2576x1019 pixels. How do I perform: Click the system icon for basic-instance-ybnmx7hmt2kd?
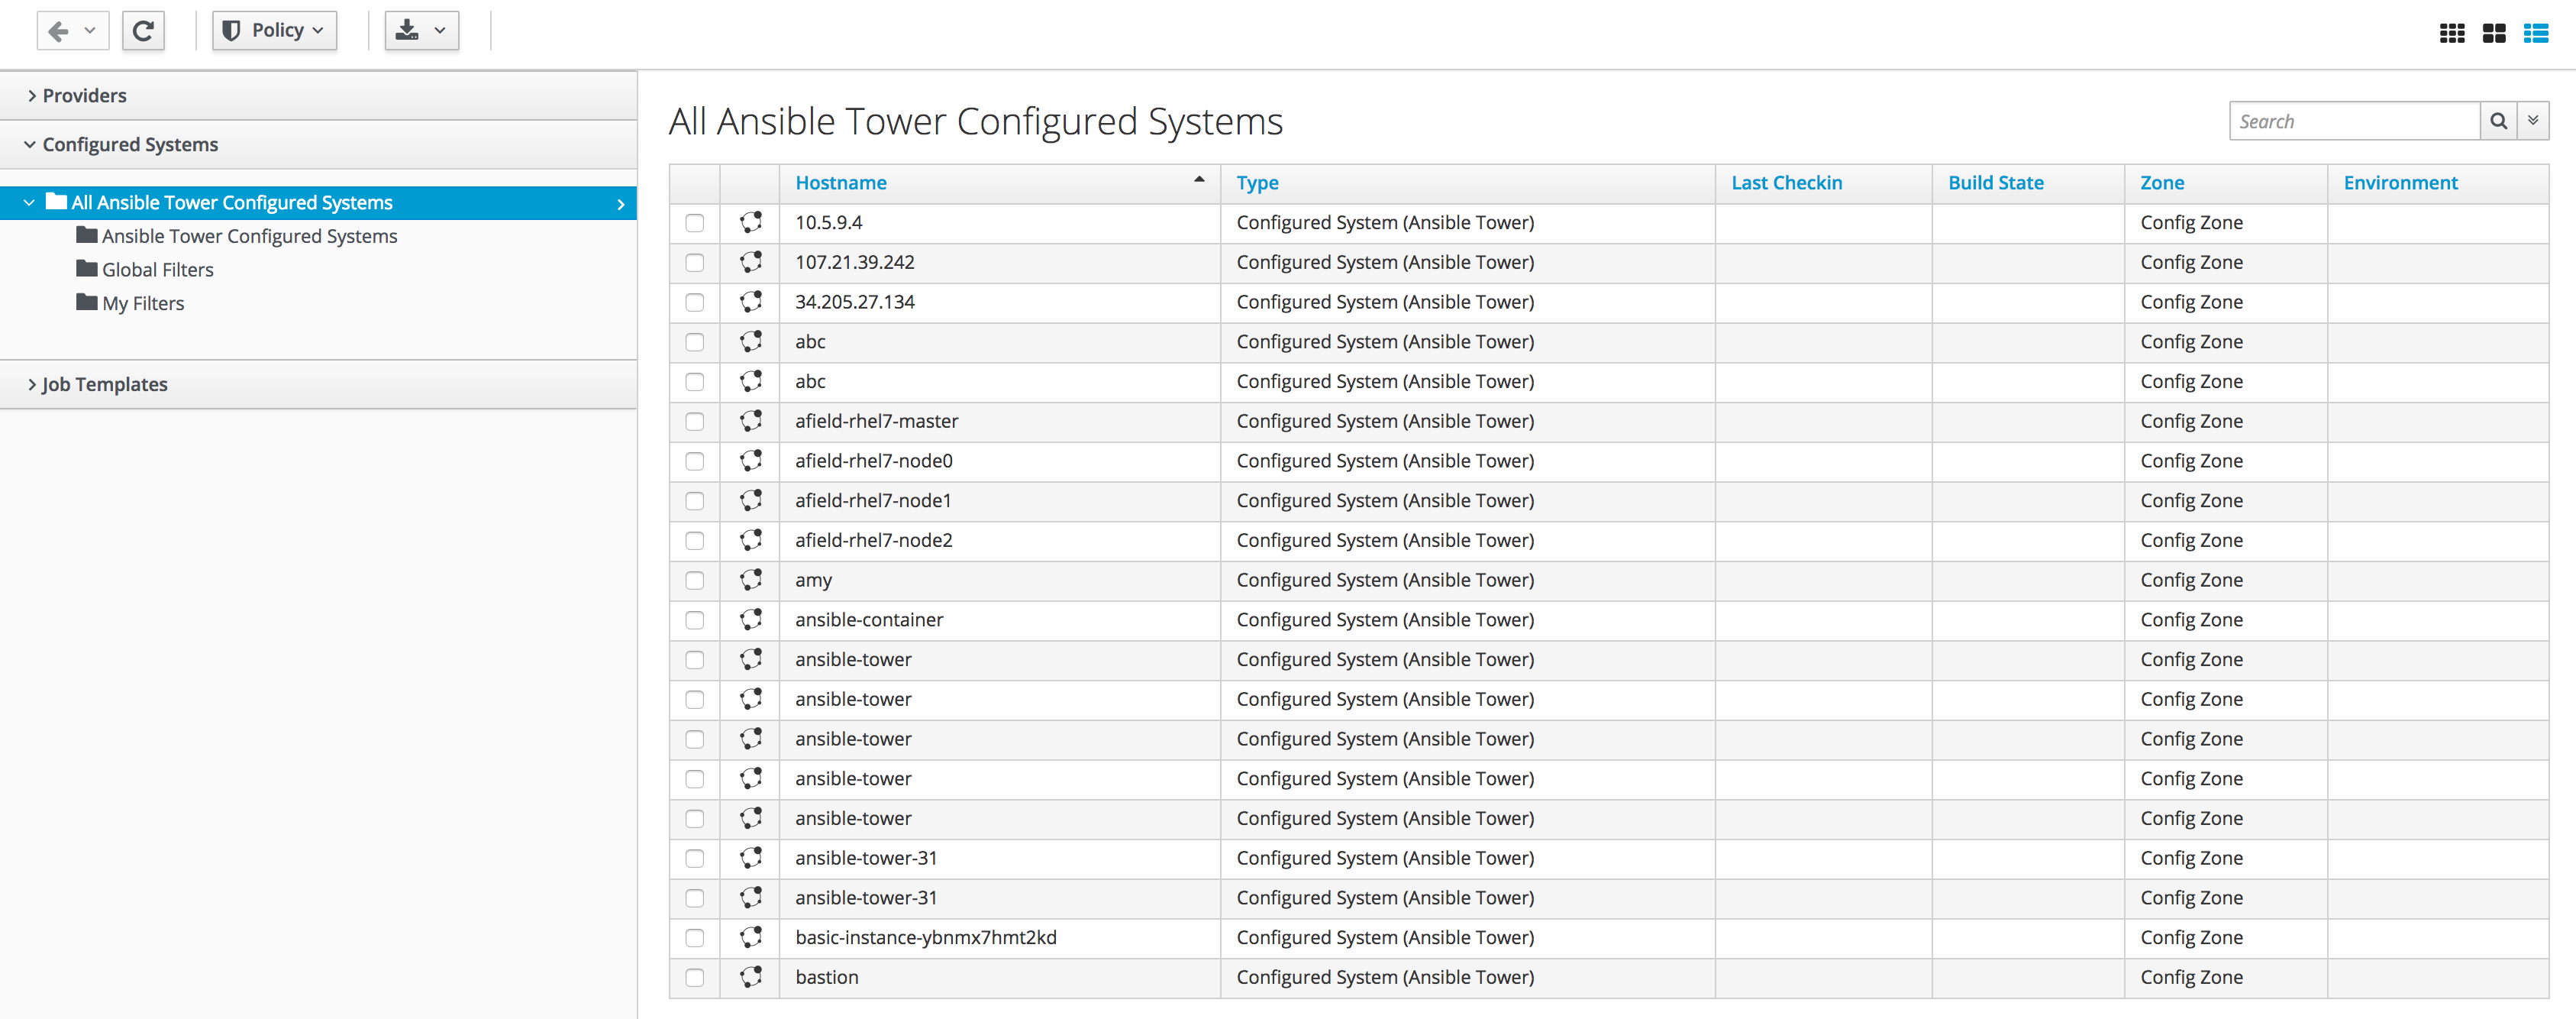[750, 937]
